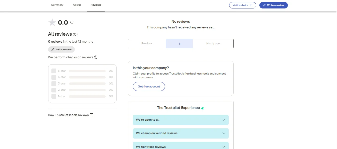Click the 2-star rating bar

point(87,90)
